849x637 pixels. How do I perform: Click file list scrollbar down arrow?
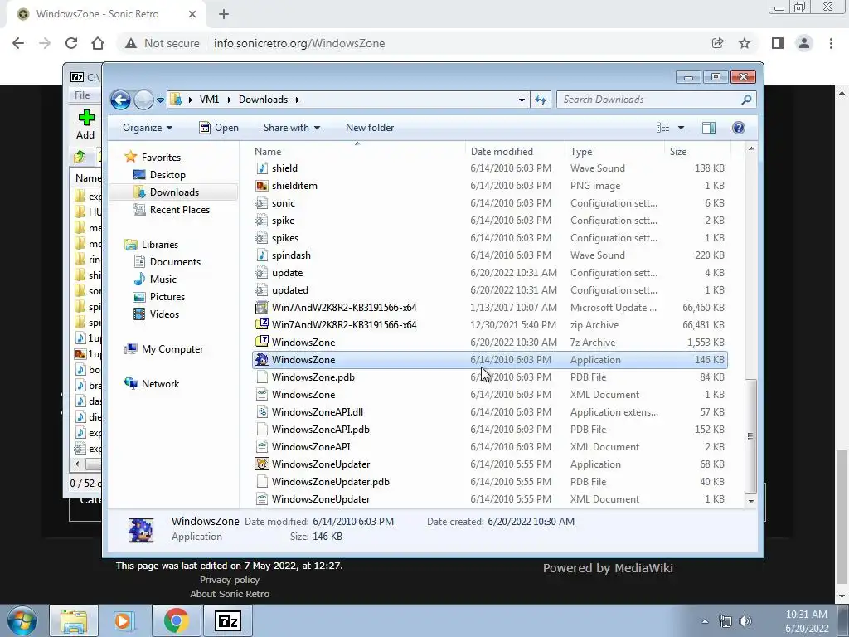click(x=751, y=502)
